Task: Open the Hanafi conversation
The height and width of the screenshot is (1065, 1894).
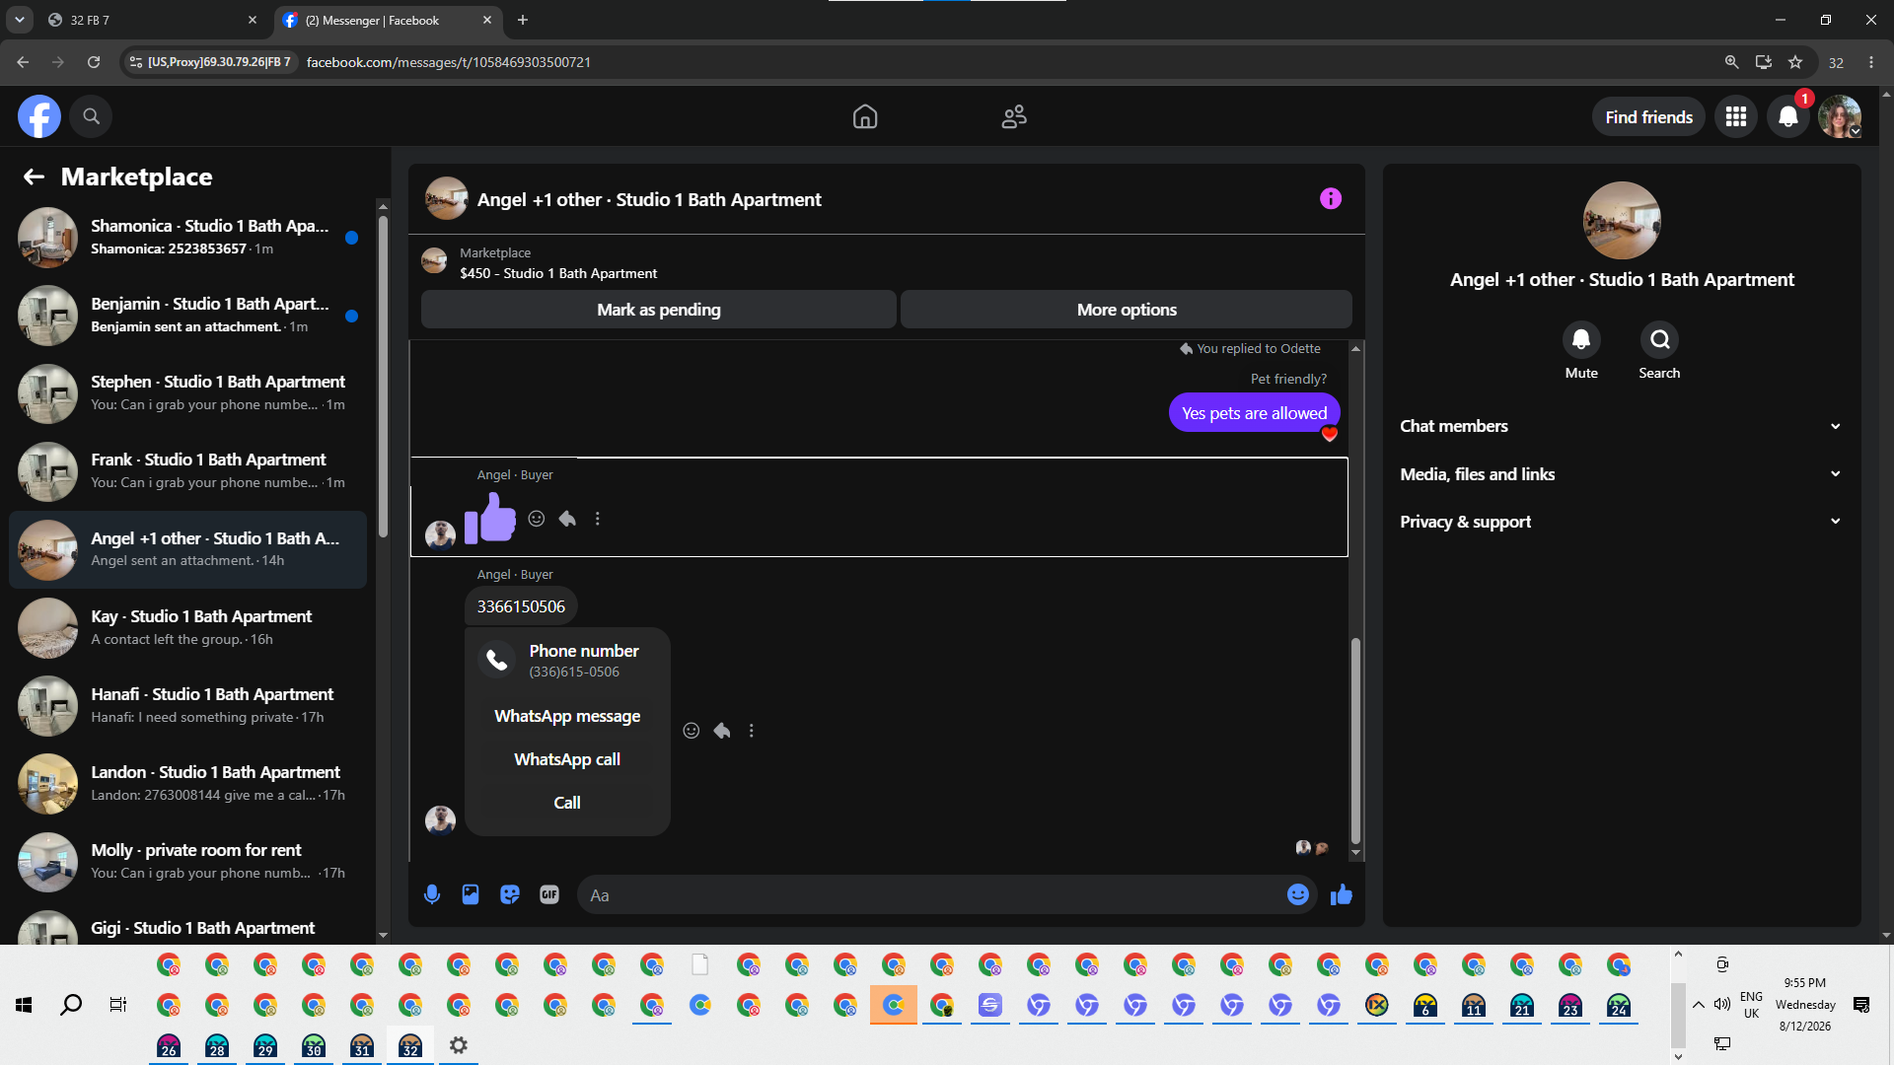Action: tap(187, 706)
